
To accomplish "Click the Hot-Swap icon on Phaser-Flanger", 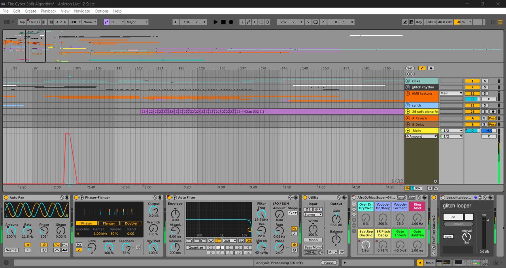I will point(155,197).
